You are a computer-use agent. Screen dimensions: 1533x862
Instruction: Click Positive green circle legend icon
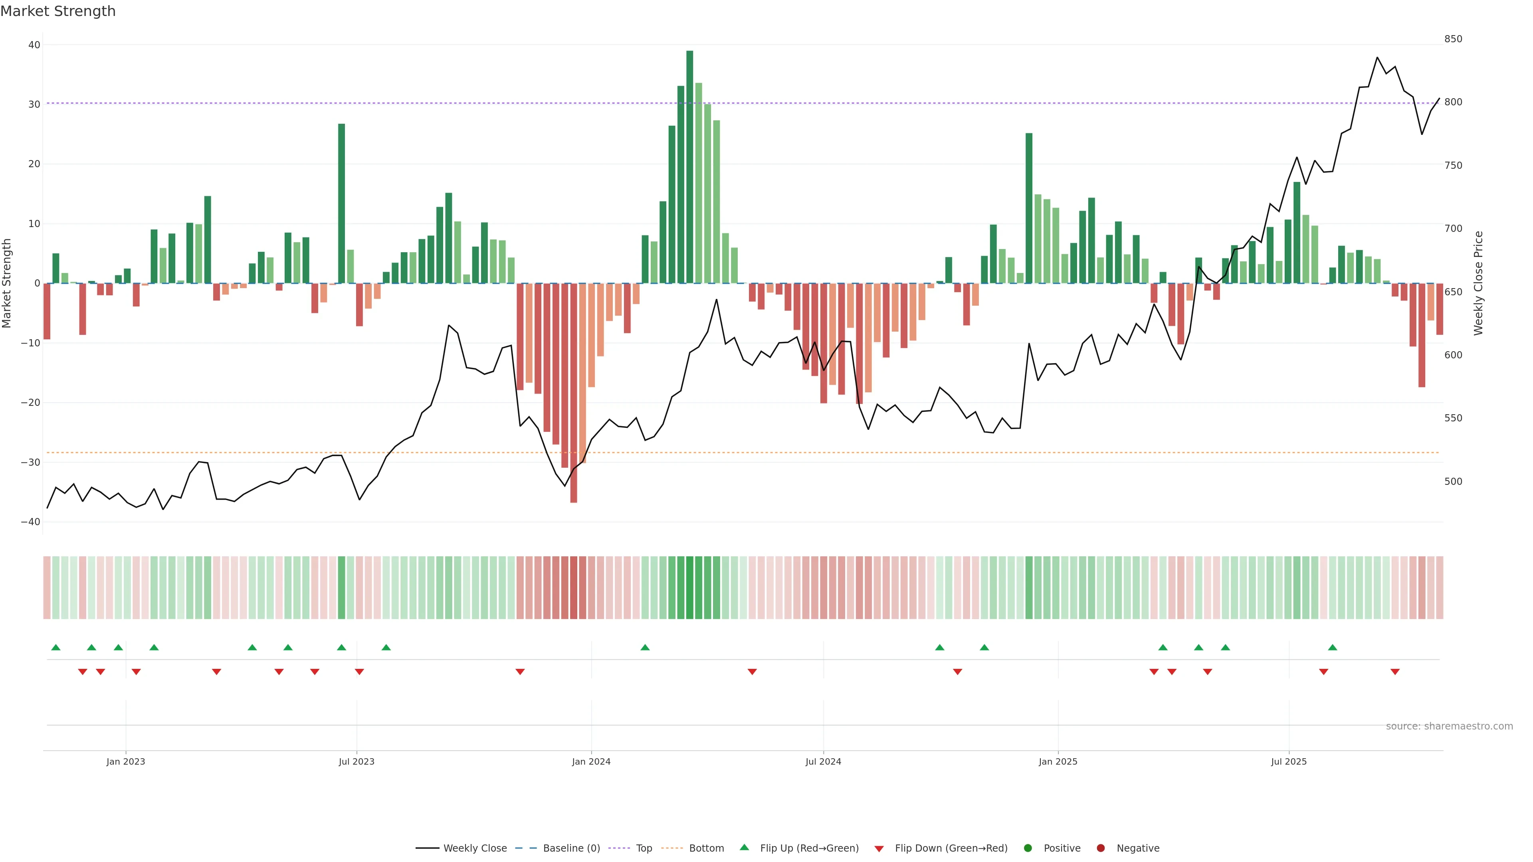tap(1028, 848)
